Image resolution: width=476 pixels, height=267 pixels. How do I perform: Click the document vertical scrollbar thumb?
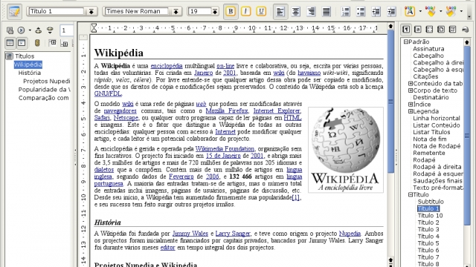[391, 102]
